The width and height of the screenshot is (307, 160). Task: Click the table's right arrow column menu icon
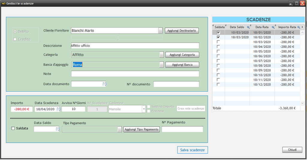[x=303, y=27]
